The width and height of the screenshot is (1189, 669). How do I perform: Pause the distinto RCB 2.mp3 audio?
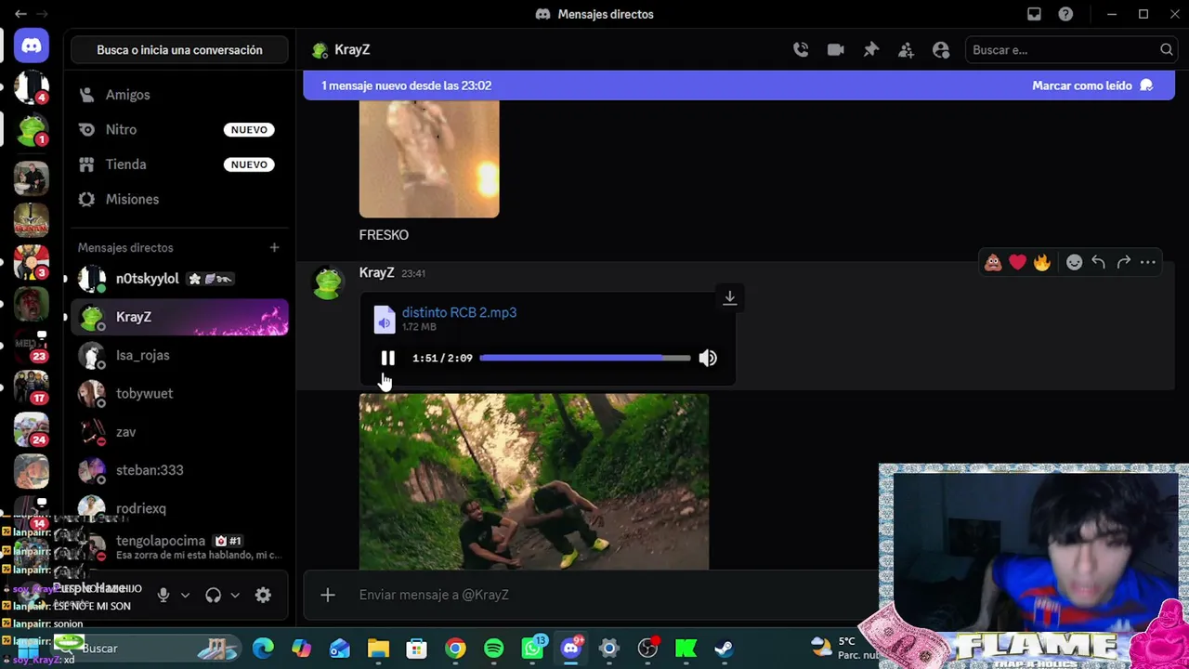tap(387, 358)
